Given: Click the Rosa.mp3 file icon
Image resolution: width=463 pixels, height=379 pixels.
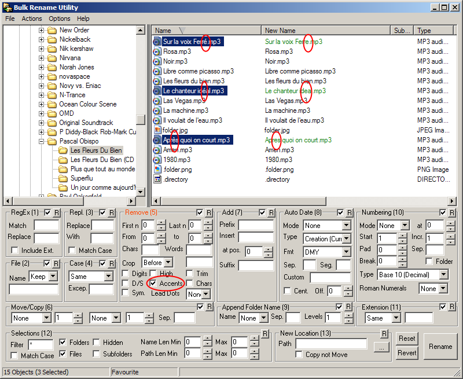Looking at the screenshot, I should pyautogui.click(x=157, y=51).
